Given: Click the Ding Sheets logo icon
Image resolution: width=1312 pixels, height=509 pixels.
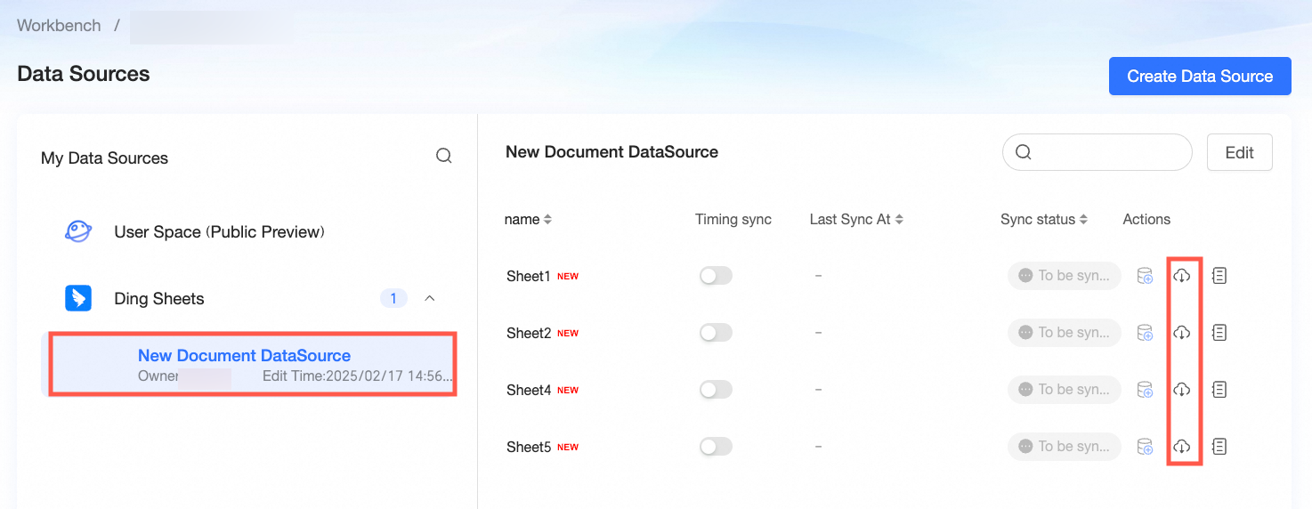Looking at the screenshot, I should [x=78, y=298].
